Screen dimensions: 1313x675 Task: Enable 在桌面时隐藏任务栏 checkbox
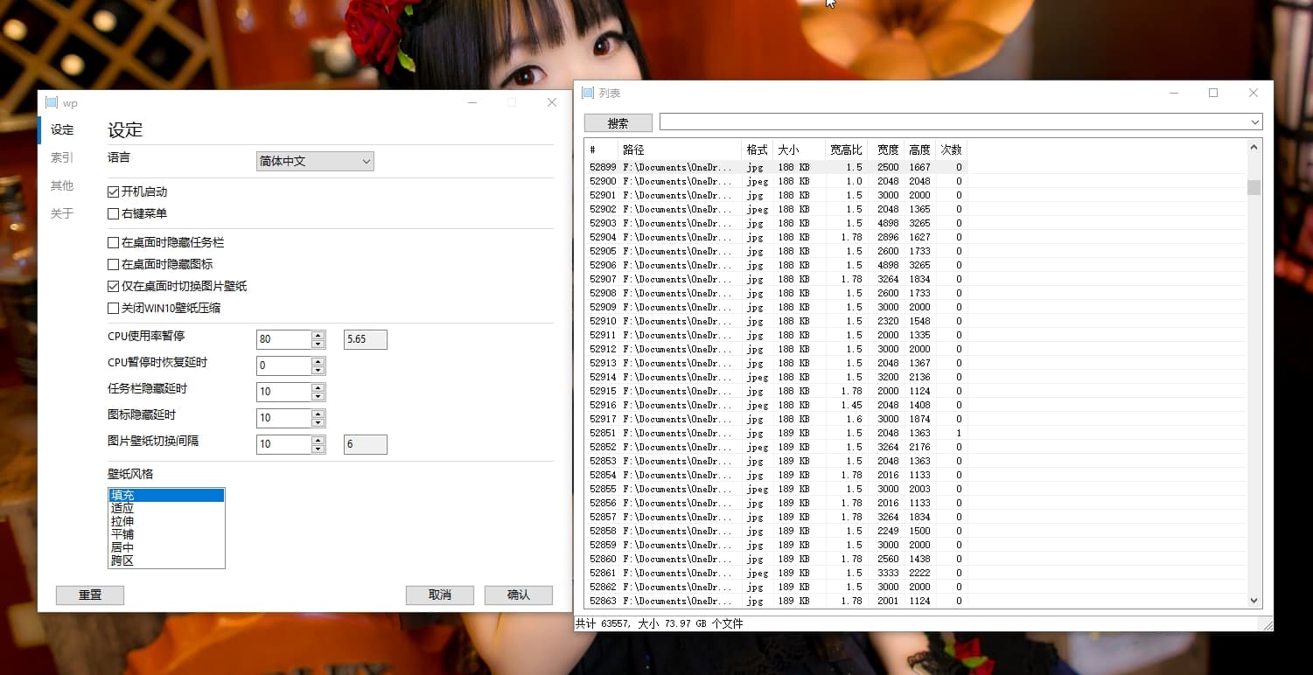pyautogui.click(x=114, y=243)
